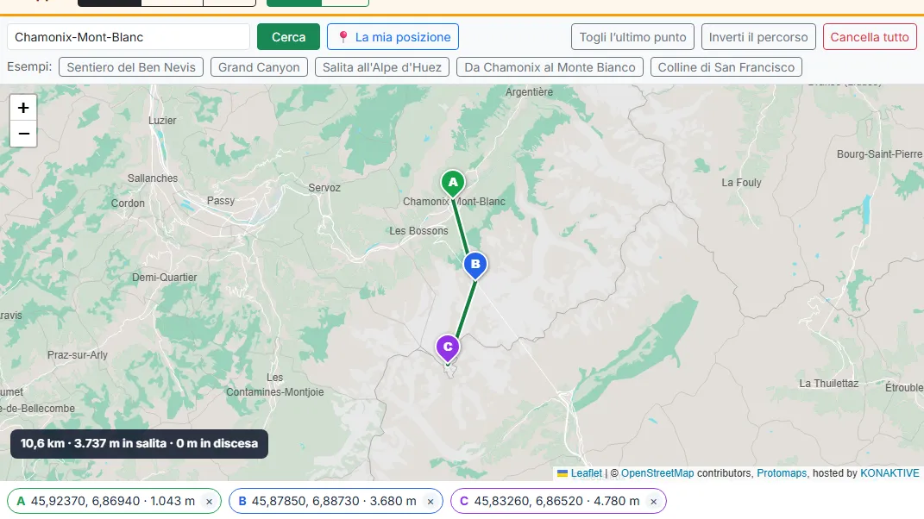Load the Grand Canyon example
Image resolution: width=924 pixels, height=519 pixels.
pyautogui.click(x=259, y=67)
